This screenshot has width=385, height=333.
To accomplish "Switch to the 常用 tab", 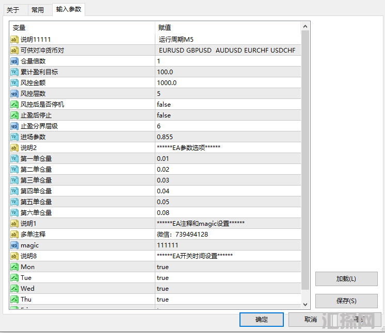I will click(x=38, y=10).
